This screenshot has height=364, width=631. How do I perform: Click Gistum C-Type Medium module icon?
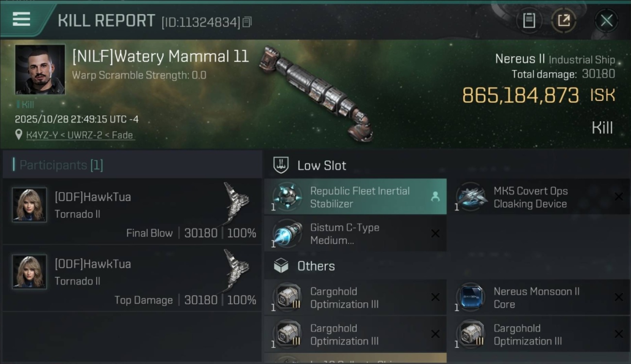point(287,233)
